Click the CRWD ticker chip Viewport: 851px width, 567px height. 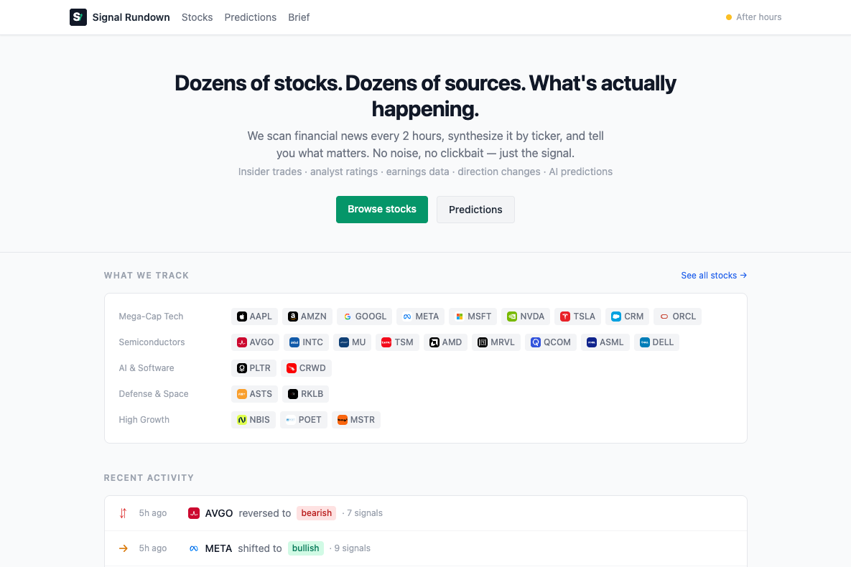306,368
